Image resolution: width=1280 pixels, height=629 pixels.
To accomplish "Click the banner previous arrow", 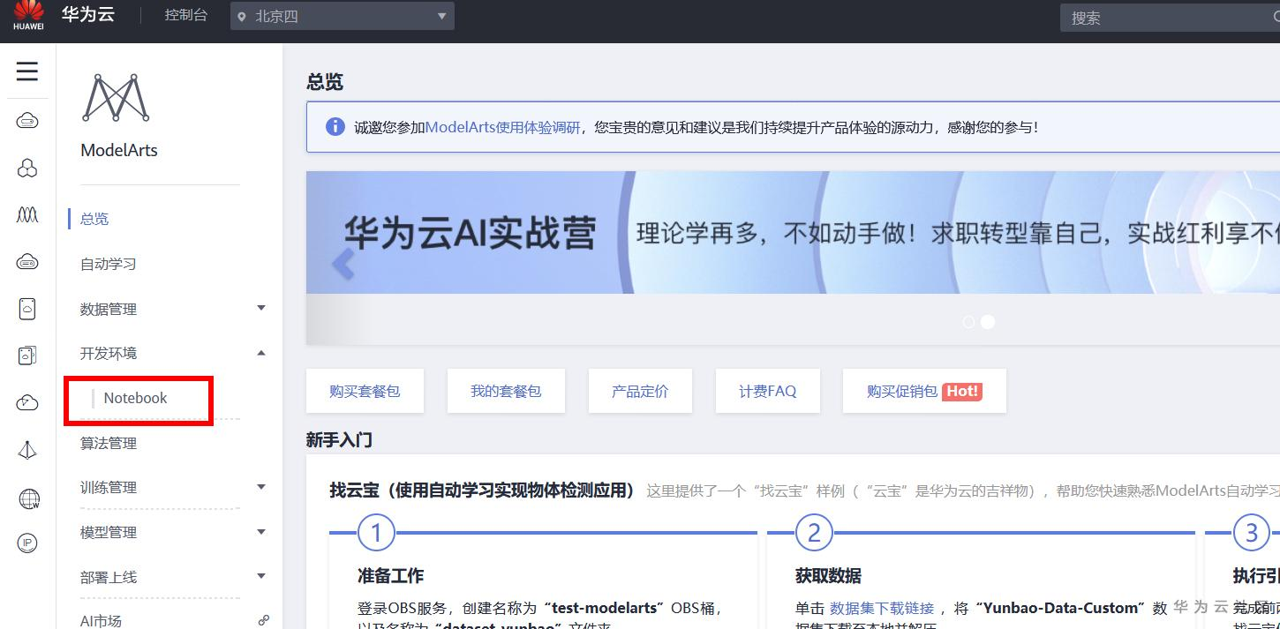I will (x=343, y=264).
